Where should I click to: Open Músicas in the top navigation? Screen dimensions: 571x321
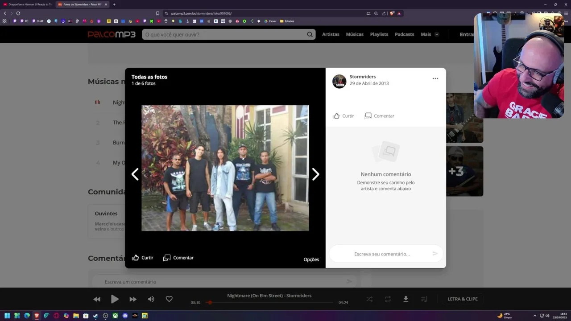355,34
